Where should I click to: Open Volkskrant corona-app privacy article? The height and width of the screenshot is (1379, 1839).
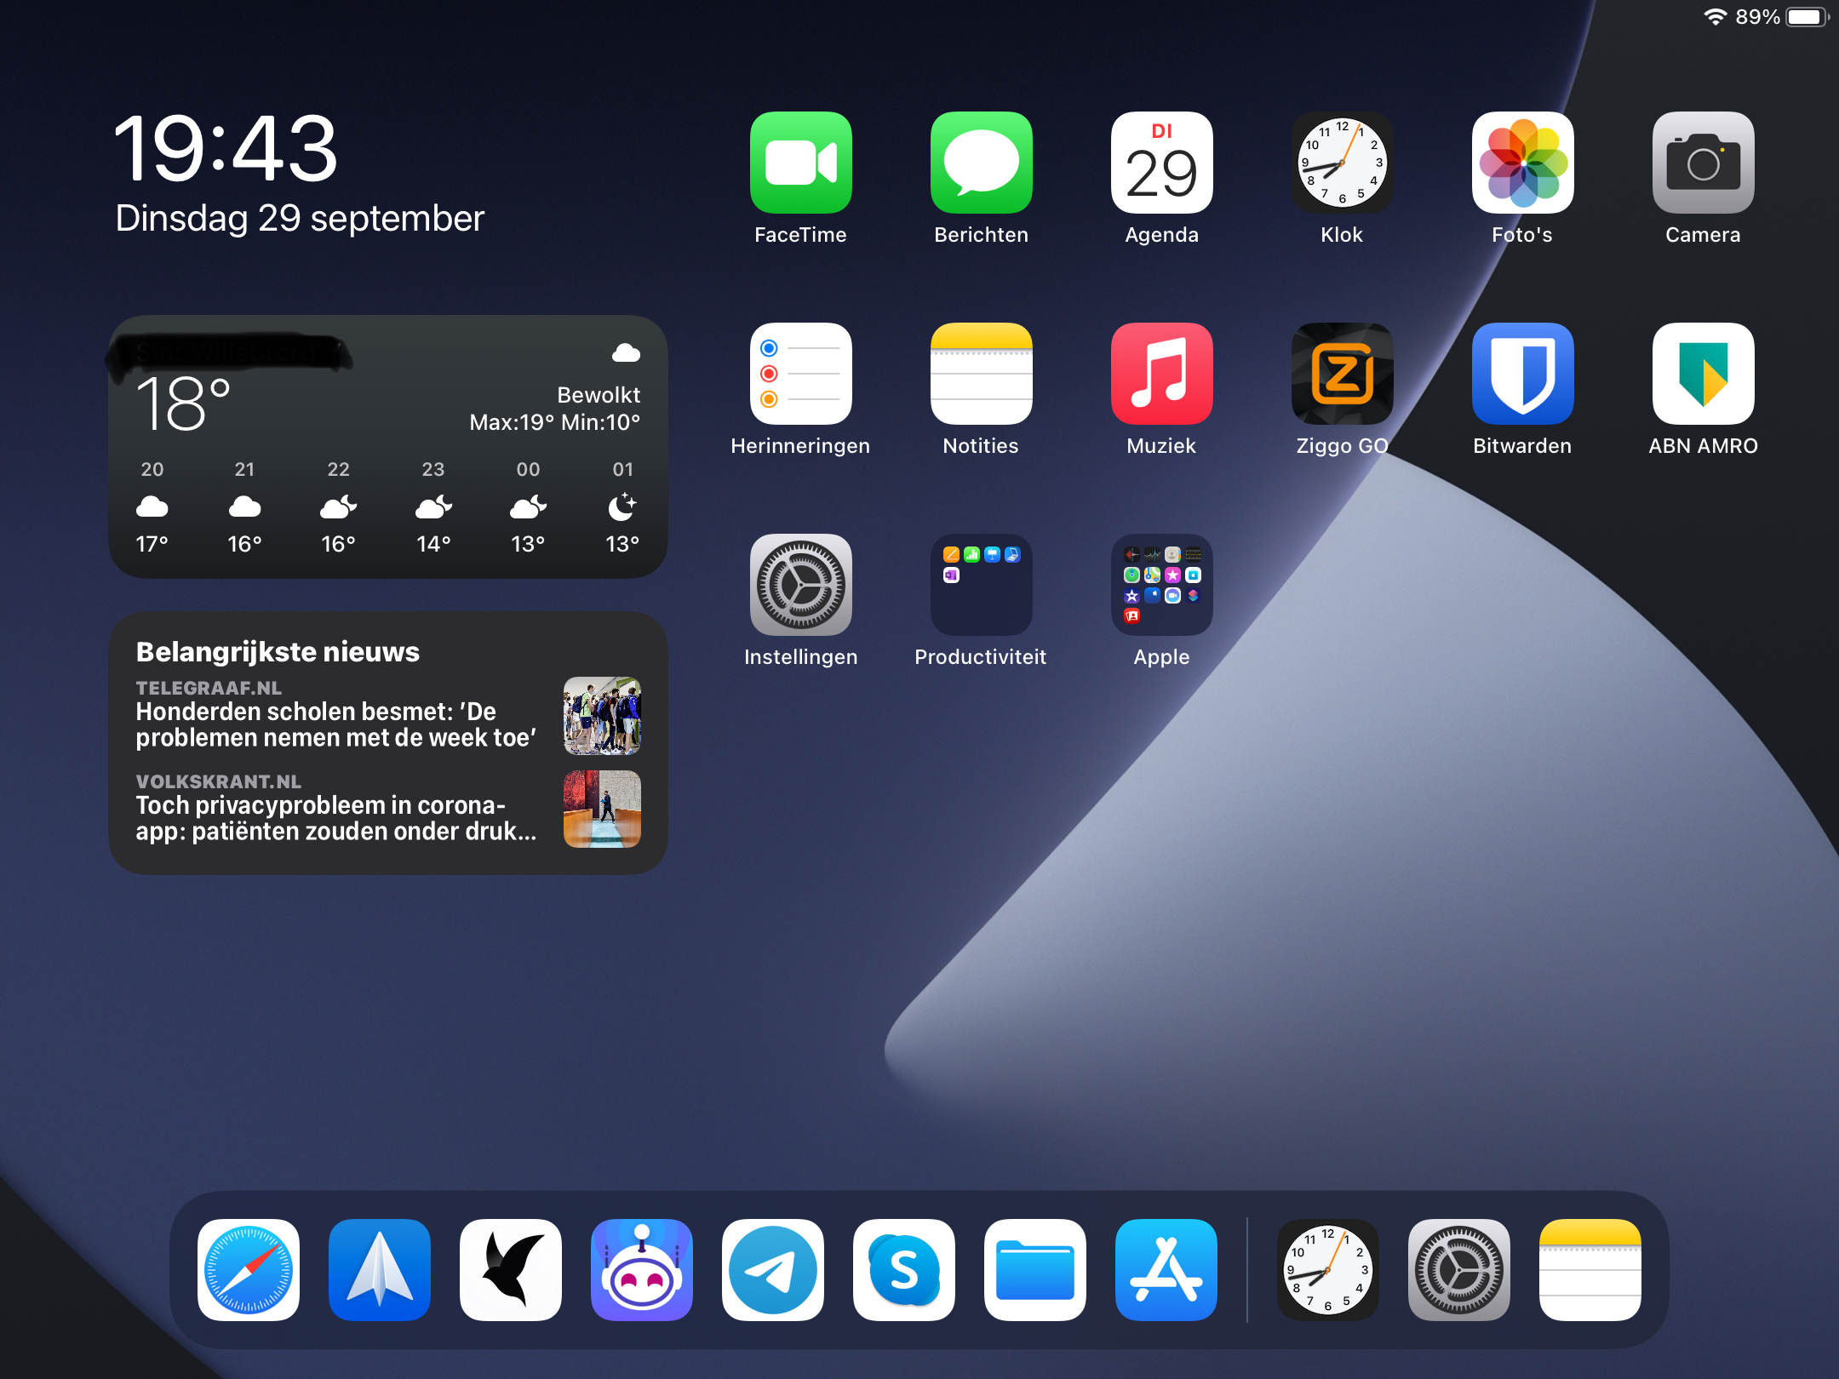point(335,818)
